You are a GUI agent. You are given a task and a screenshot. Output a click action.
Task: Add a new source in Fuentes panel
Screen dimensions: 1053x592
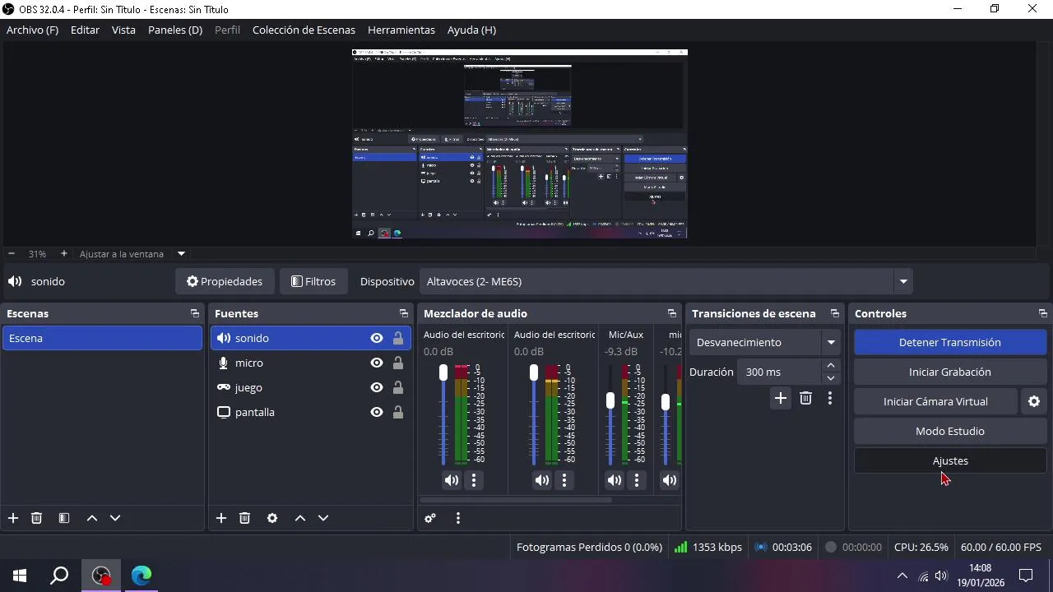[221, 518]
